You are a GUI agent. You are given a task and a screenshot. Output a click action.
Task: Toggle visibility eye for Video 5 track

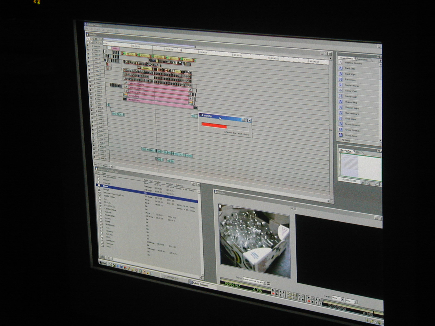(90, 82)
